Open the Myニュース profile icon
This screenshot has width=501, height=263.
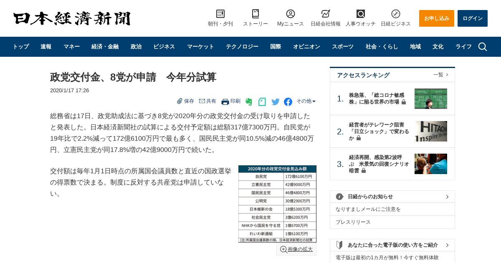(291, 14)
